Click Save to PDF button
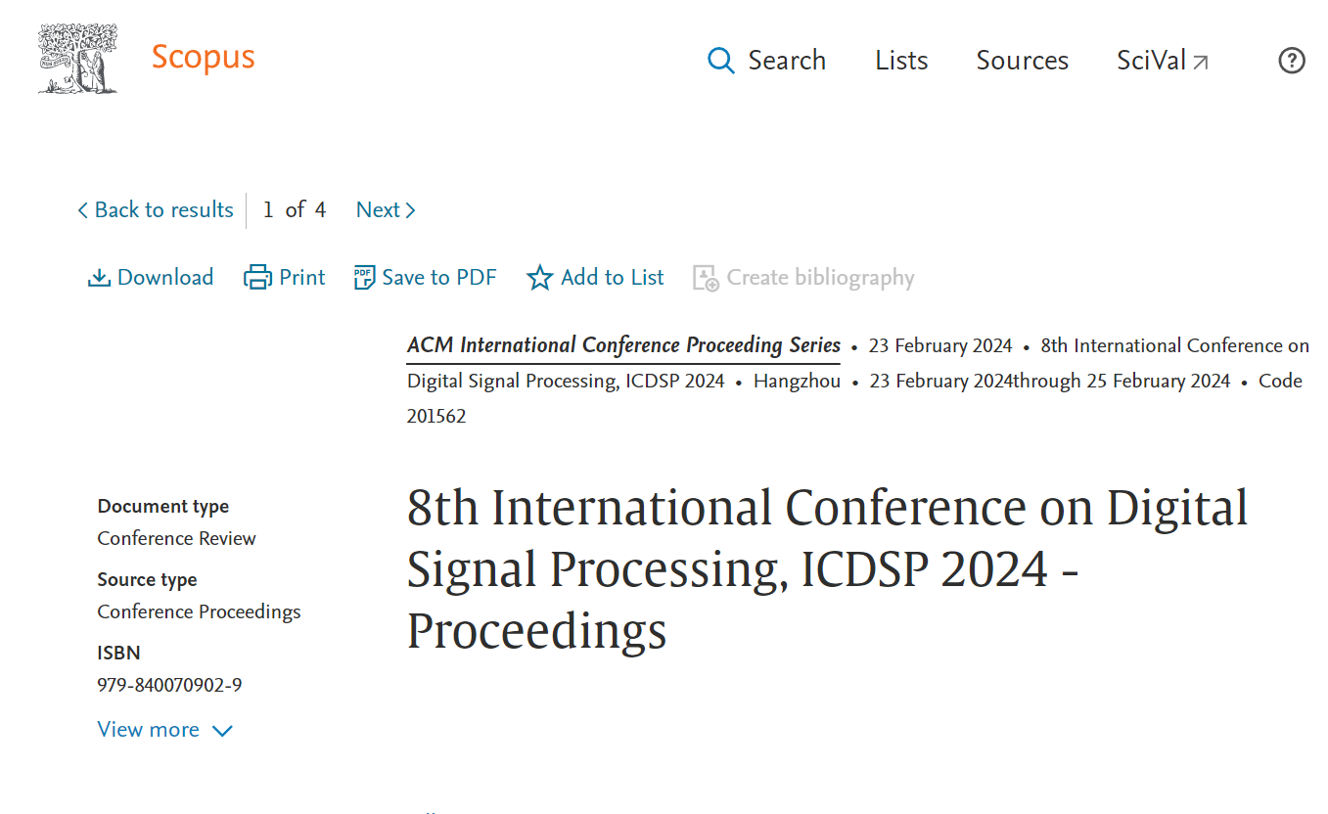Viewport: 1328px width, 814px height. (426, 278)
